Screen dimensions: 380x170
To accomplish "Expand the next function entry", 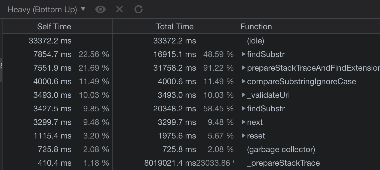I will 243,122.
